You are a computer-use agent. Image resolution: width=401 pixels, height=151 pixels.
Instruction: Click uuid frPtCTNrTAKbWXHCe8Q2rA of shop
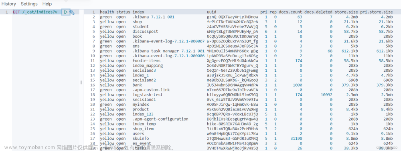tap(233, 22)
